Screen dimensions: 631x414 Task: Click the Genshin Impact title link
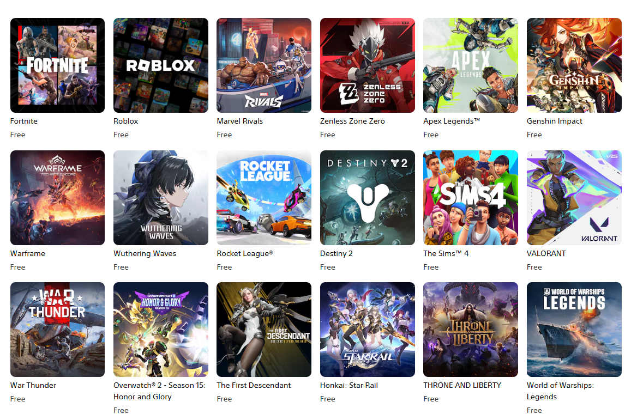(555, 121)
